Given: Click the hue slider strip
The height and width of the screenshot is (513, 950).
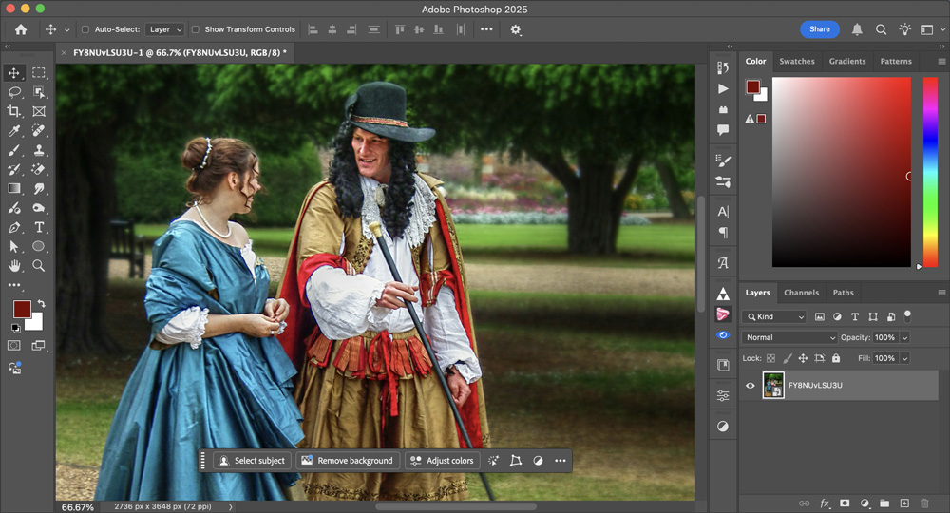Looking at the screenshot, I should pyautogui.click(x=930, y=172).
